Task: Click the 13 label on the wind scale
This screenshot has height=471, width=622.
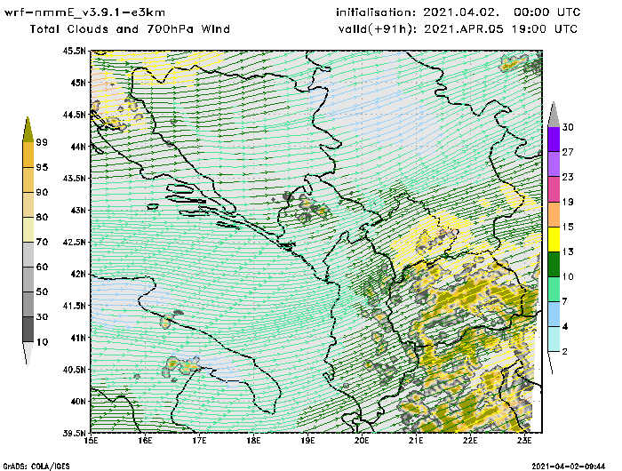Action: coord(568,251)
